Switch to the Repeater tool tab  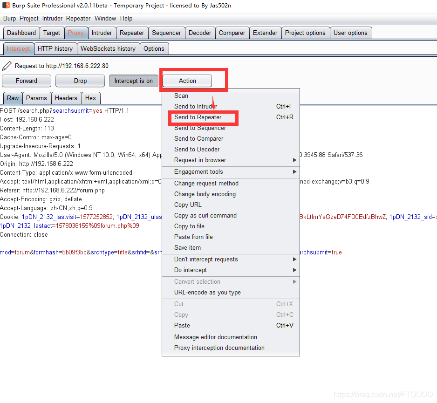132,33
